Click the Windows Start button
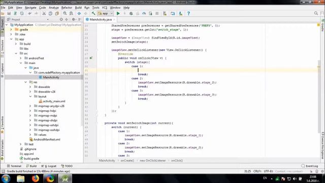 6,178
